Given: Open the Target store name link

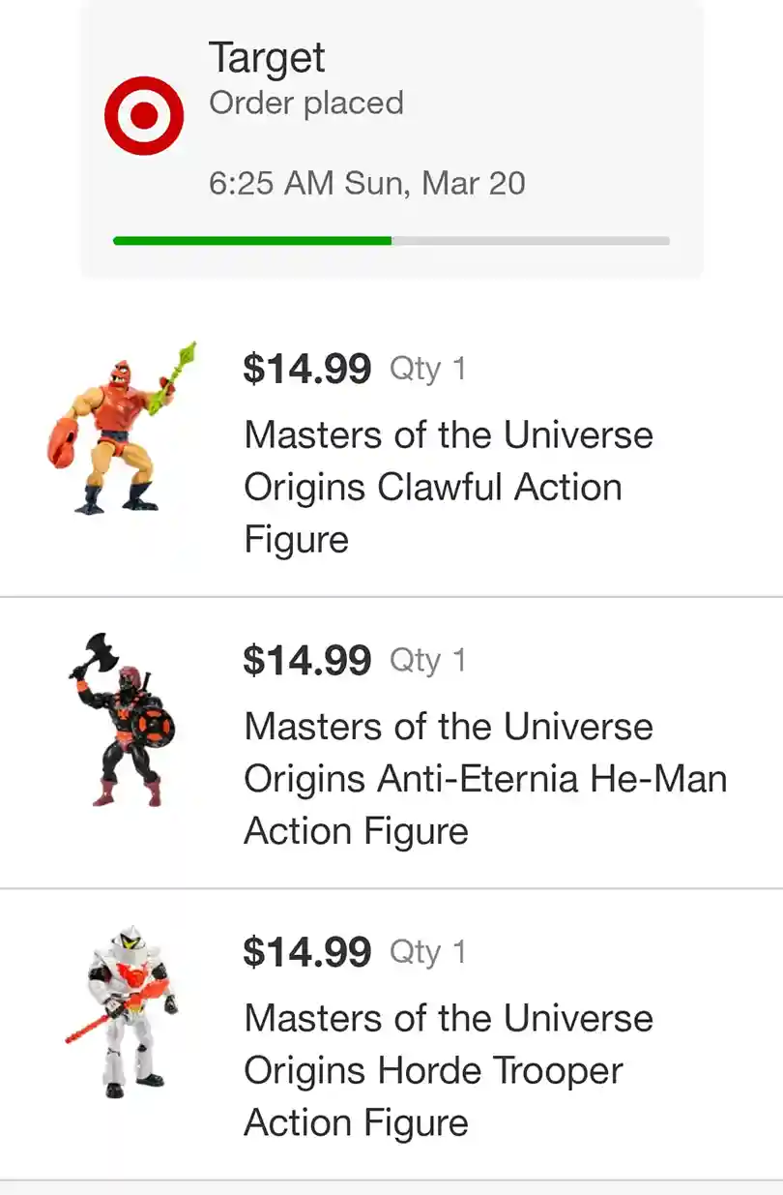Looking at the screenshot, I should tap(267, 59).
